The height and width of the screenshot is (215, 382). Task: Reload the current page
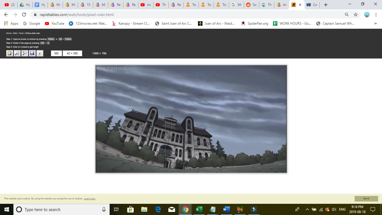tap(24, 15)
